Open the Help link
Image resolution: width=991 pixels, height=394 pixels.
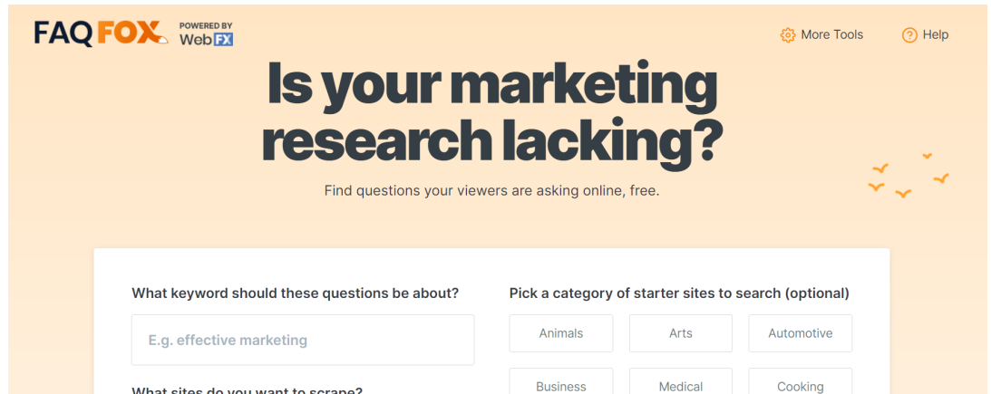pos(935,35)
